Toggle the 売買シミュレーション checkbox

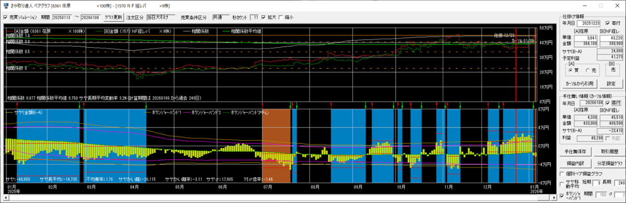[5, 17]
